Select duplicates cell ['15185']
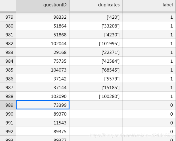 pyautogui.click(x=96, y=87)
